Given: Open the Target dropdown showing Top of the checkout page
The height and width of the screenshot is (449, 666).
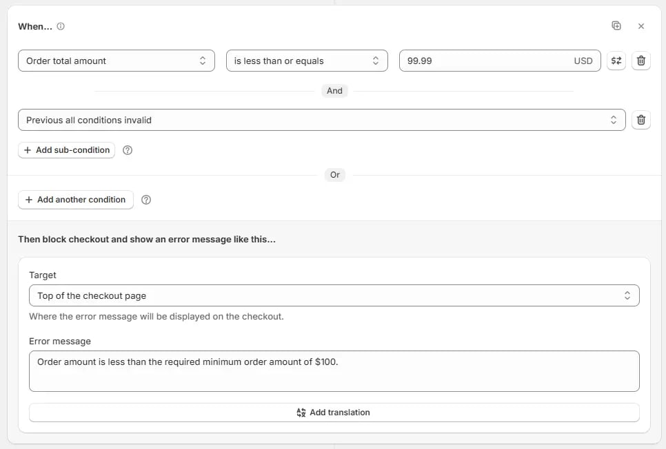Looking at the screenshot, I should (x=334, y=295).
